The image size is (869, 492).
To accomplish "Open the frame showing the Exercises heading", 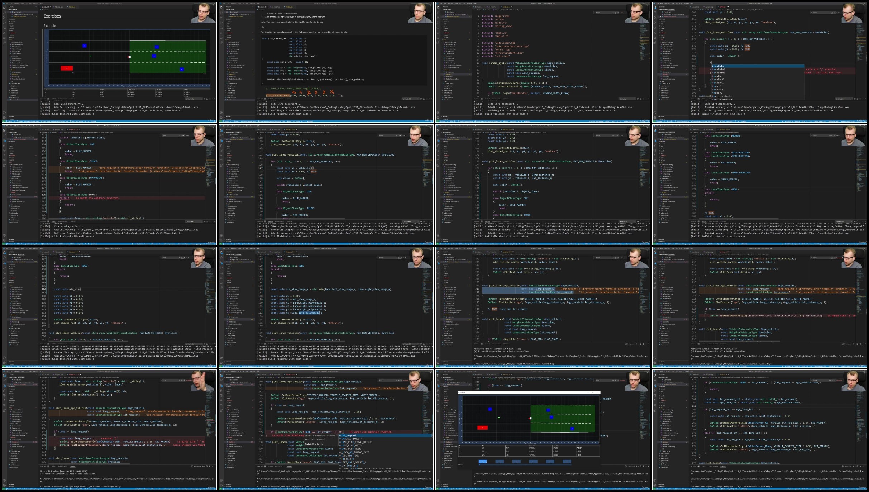I will pos(109,62).
